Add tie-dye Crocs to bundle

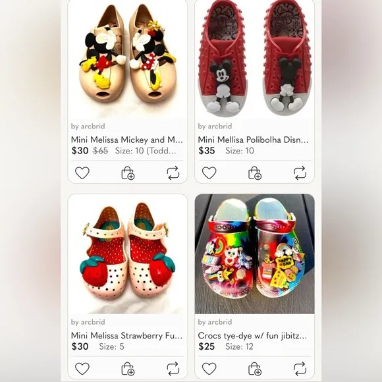coord(255,369)
